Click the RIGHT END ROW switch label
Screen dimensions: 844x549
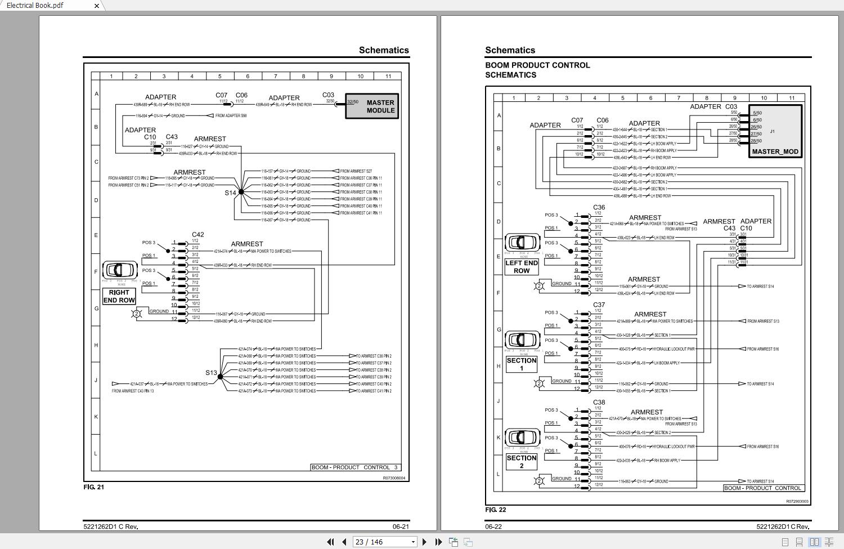click(x=119, y=296)
